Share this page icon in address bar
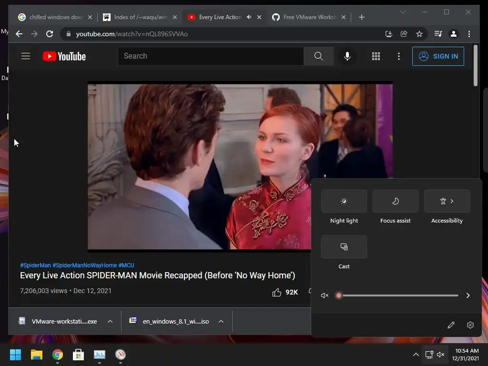488x366 pixels. pyautogui.click(x=404, y=34)
